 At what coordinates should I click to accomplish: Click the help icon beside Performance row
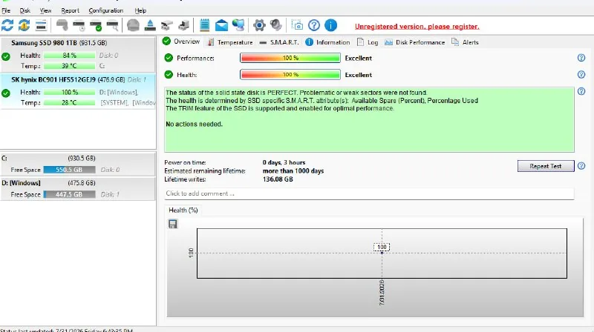[x=581, y=58]
